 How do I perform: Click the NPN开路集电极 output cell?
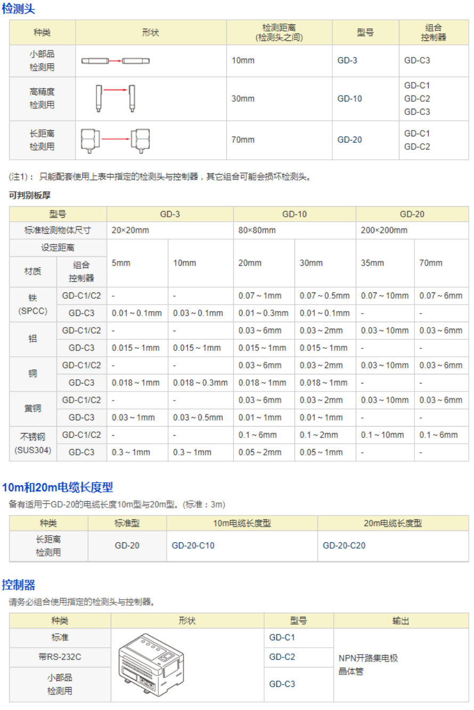tap(368, 658)
